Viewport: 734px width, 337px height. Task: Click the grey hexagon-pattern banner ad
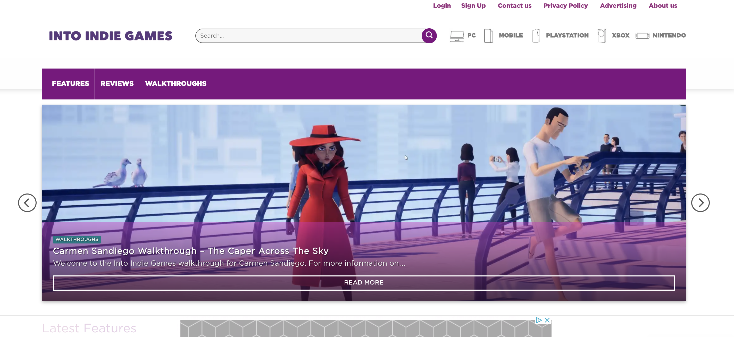point(365,328)
